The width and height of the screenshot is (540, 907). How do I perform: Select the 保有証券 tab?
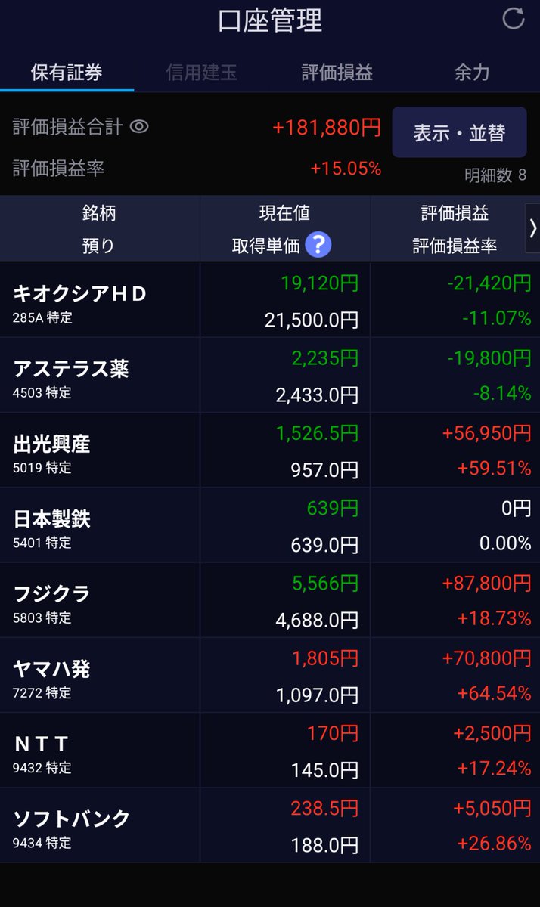point(67,73)
